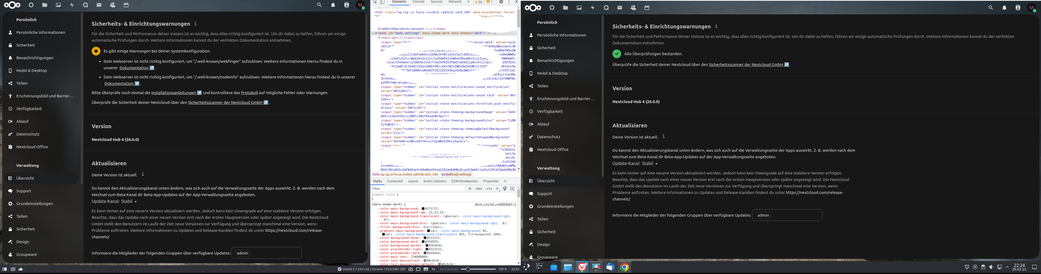Open the Protokoll link in left window
Image resolution: width=1041 pixels, height=274 pixels.
[249, 93]
